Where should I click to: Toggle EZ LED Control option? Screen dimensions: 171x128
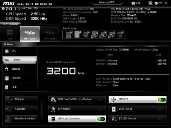click(x=160, y=119)
